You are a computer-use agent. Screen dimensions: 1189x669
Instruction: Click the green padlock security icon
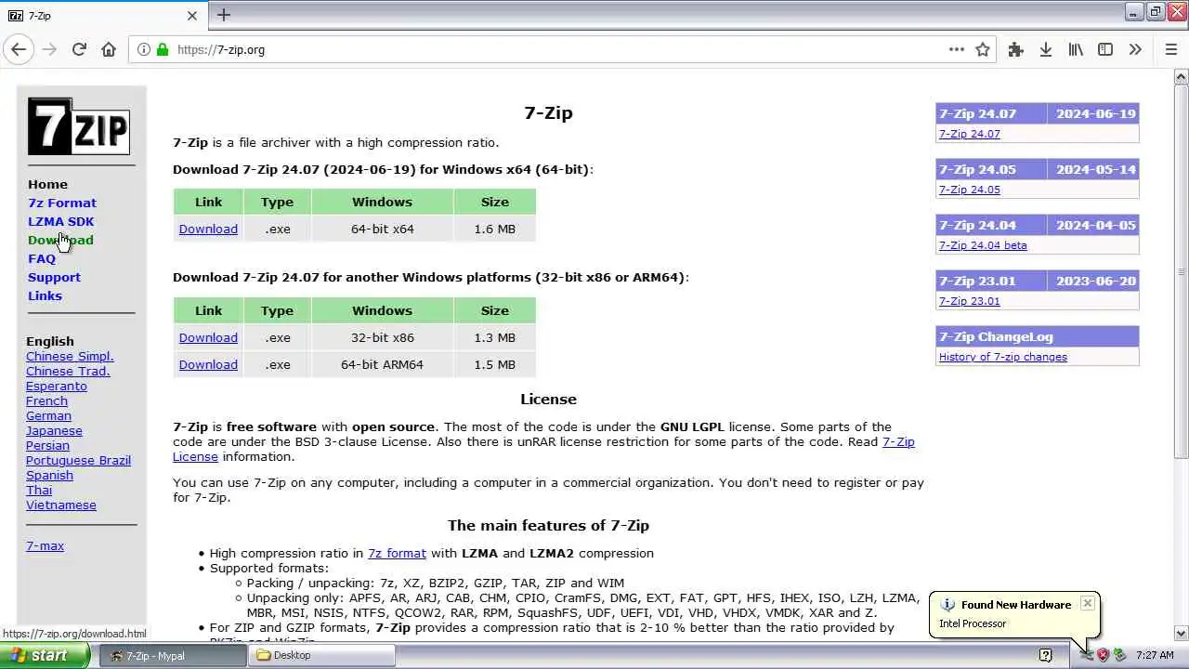click(163, 49)
